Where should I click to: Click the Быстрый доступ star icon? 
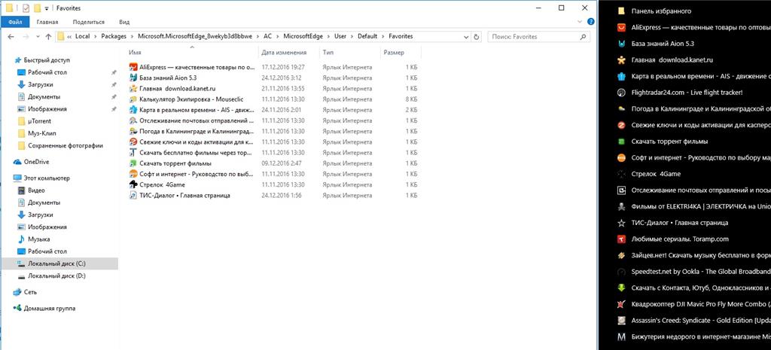[18, 60]
